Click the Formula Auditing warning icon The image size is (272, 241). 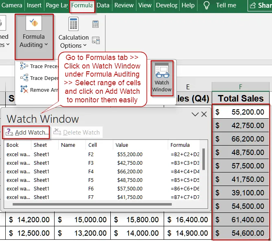tap(34, 23)
